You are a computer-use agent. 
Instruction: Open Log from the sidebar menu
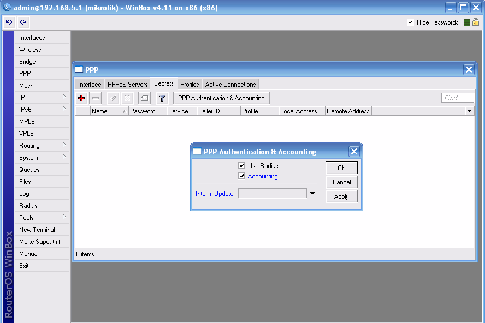[42, 194]
